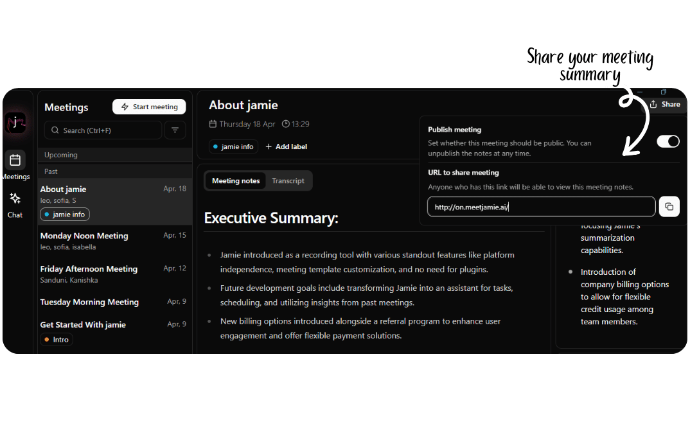Screen dimensions: 690x438
Task: Disable the Publish meeting toggle
Action: tap(668, 141)
